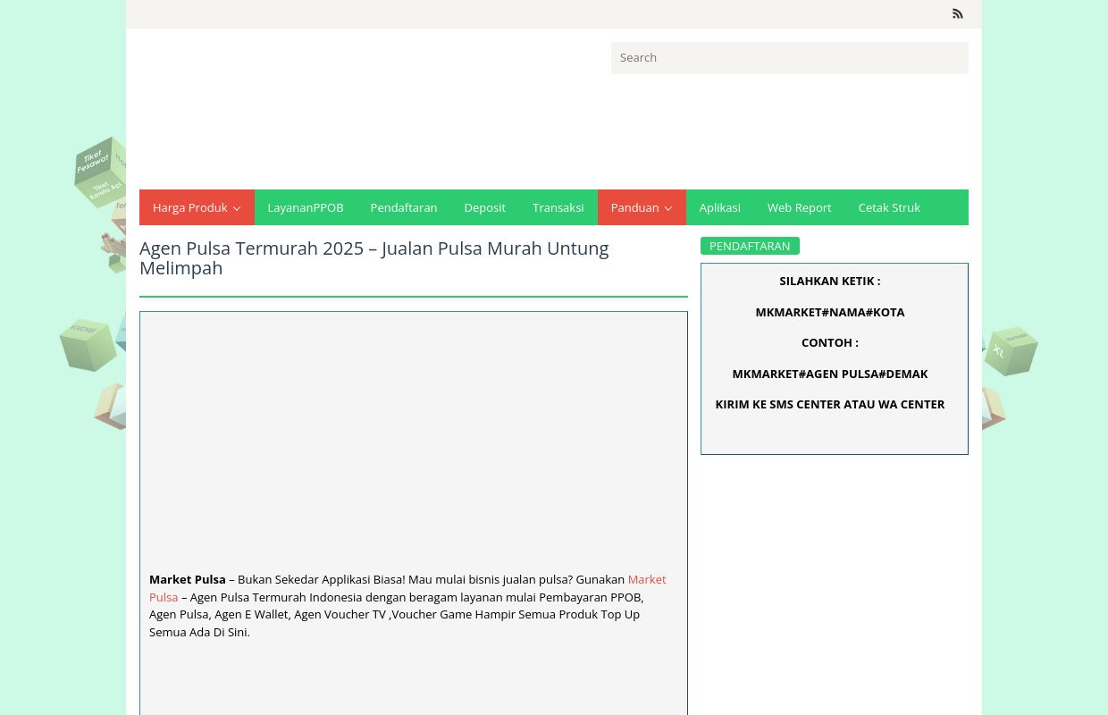Select the example MKMARKET#AGEN PULSA#DEMAK
1108x715 pixels.
829,374
